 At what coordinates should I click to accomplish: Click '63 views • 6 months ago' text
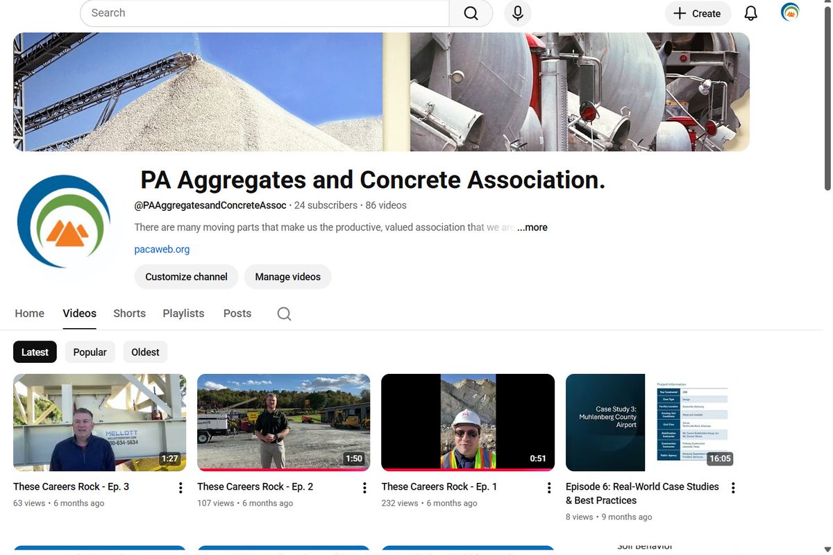pyautogui.click(x=58, y=504)
